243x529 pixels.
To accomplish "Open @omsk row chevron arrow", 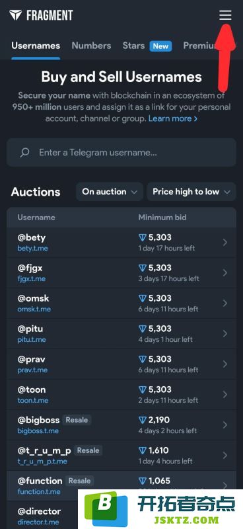I will point(225,303).
